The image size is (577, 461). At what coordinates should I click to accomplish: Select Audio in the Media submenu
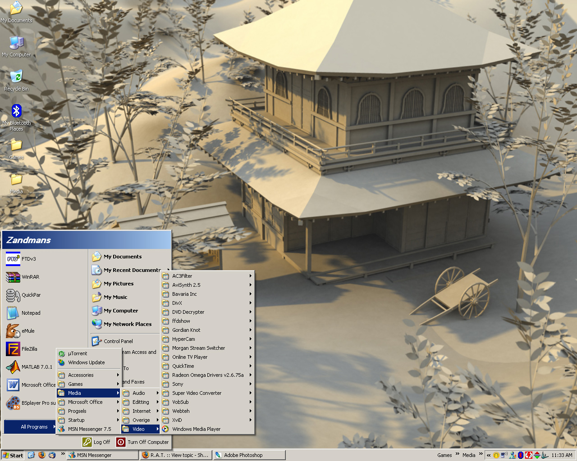pos(139,393)
